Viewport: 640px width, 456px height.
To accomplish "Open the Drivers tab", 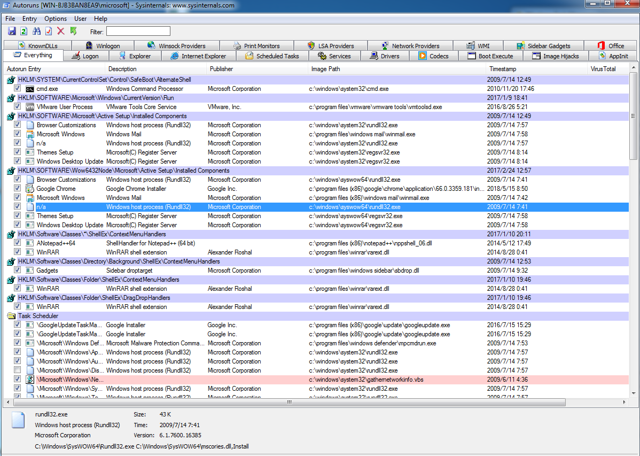I will 385,56.
